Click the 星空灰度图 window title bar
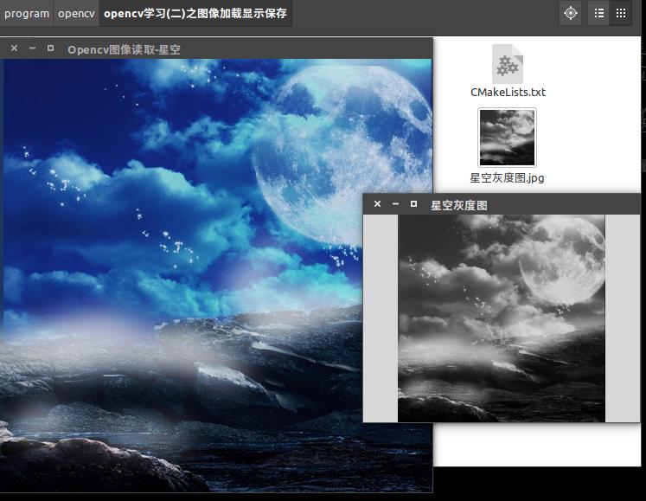Screen dimensions: 646x501 click(x=502, y=203)
